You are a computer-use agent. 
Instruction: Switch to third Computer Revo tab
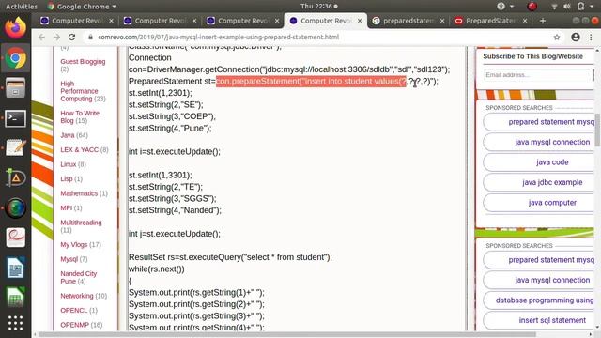click(243, 21)
